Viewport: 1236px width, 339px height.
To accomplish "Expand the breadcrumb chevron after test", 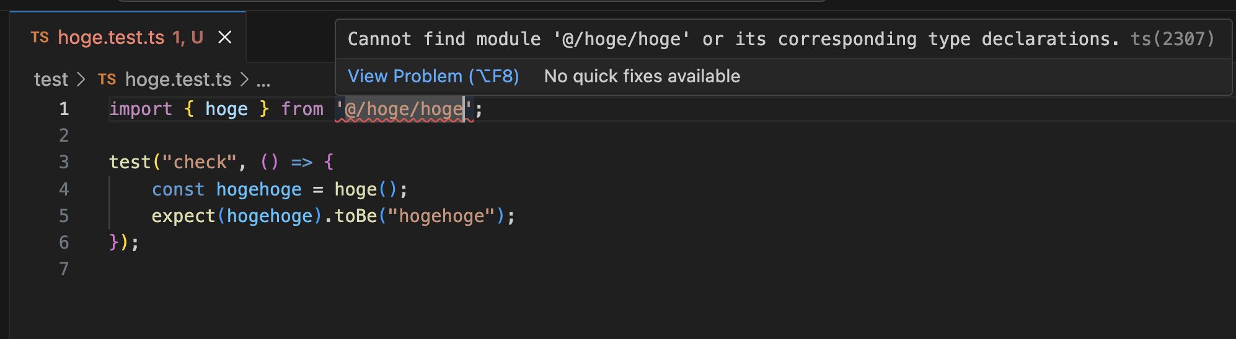I will [x=81, y=79].
